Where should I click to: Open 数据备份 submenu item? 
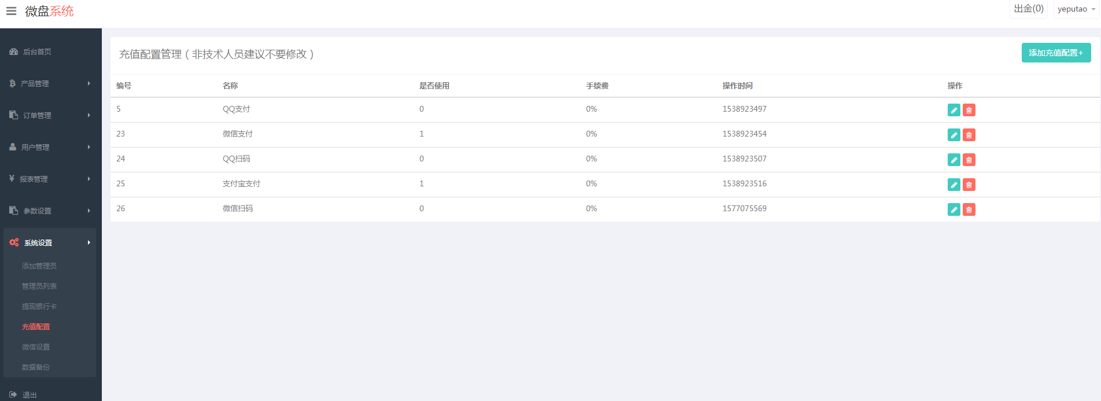point(36,367)
